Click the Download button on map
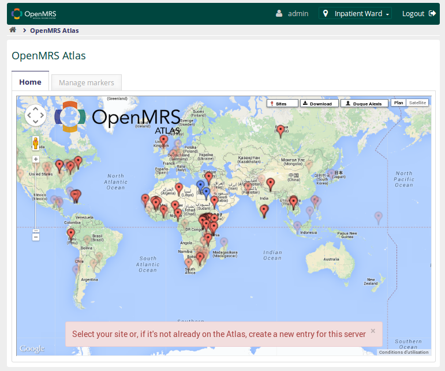Screen dimensions: 445x371 (x=319, y=103)
